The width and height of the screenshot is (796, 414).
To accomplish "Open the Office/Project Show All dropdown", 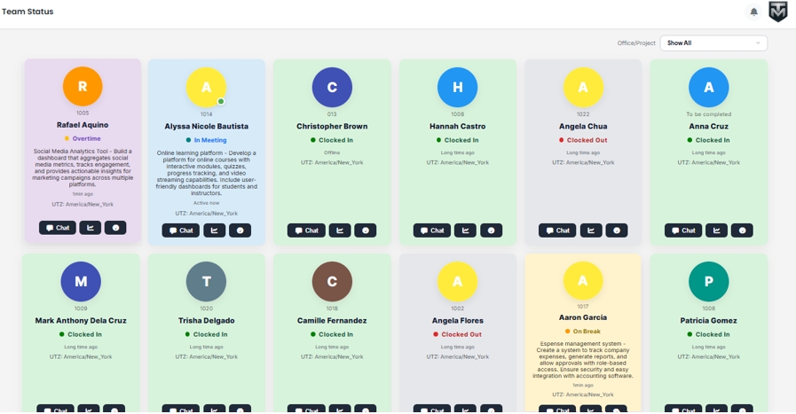I will (713, 43).
